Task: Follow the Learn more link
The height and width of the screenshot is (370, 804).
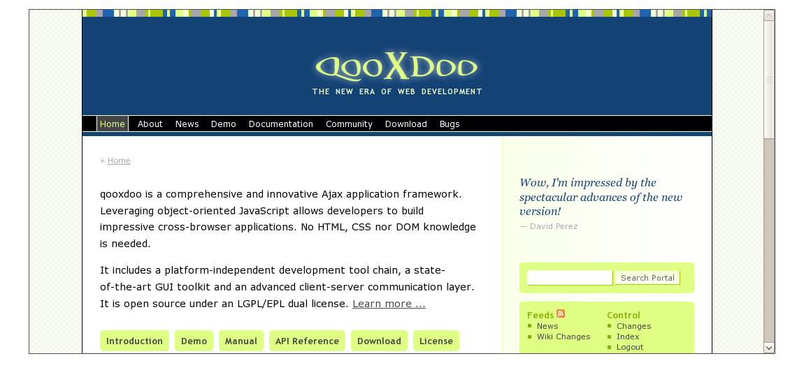Action: tap(389, 304)
